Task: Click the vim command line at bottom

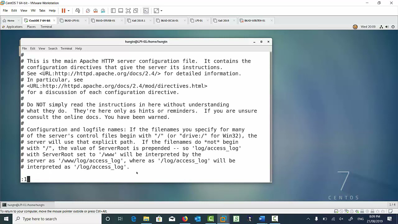Action: coord(146,179)
